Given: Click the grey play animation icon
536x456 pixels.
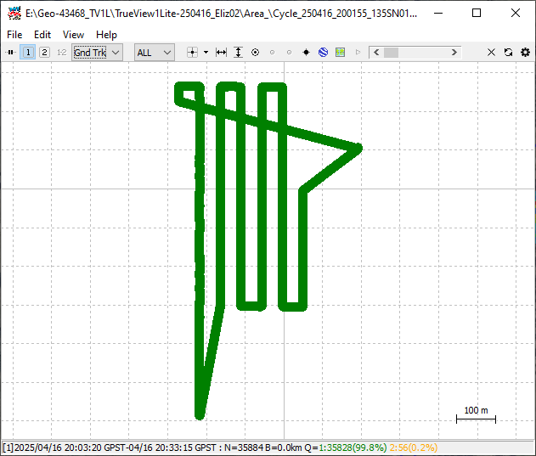Looking at the screenshot, I should point(358,53).
